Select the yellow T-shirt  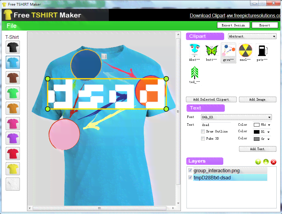(x=12, y=169)
